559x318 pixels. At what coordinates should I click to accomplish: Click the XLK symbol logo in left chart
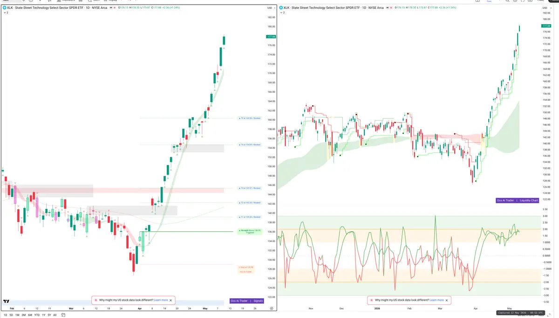tap(4, 8)
